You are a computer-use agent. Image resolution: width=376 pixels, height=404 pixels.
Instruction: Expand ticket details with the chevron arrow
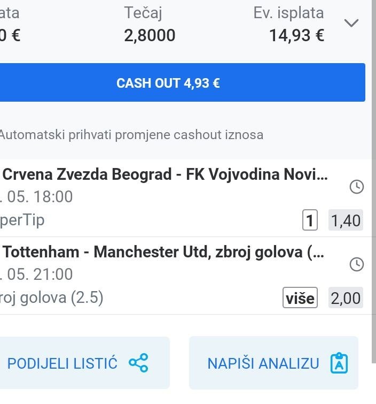click(351, 23)
